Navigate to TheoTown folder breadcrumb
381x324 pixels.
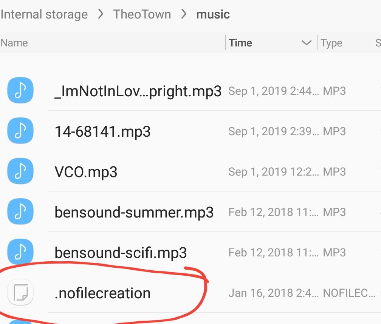[142, 14]
